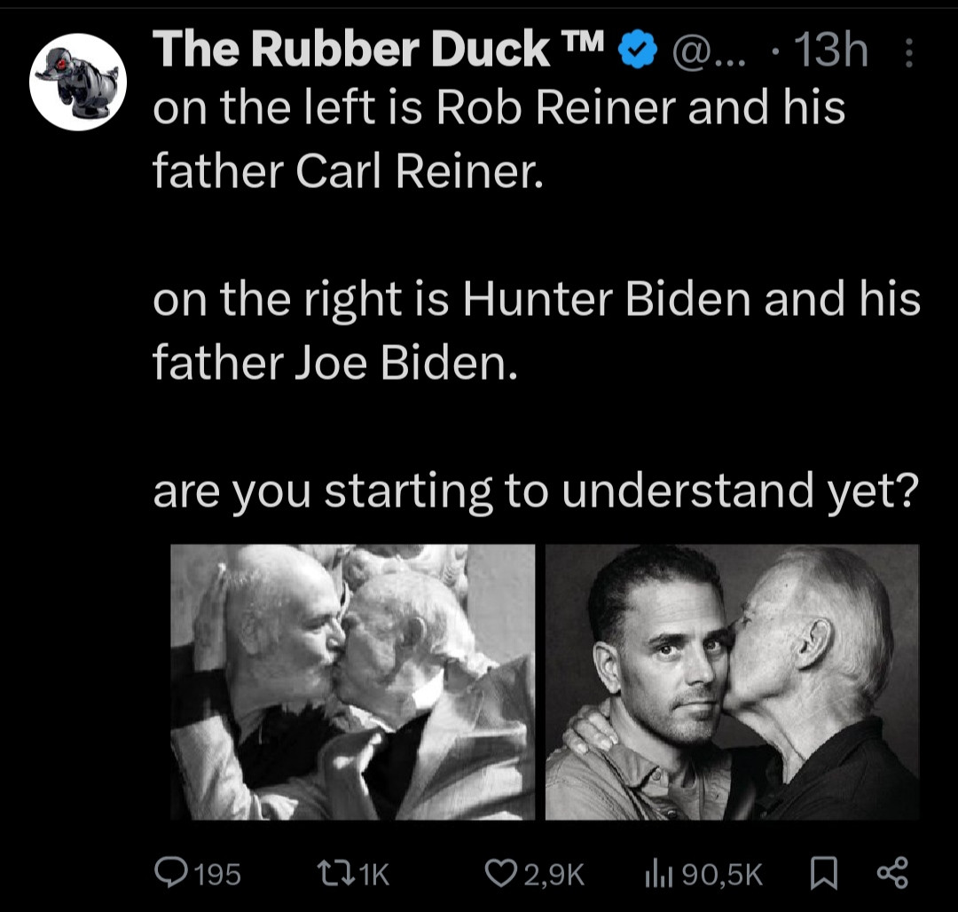Open the tweet author's profile avatar
958x912 pixels.
pyautogui.click(x=78, y=82)
